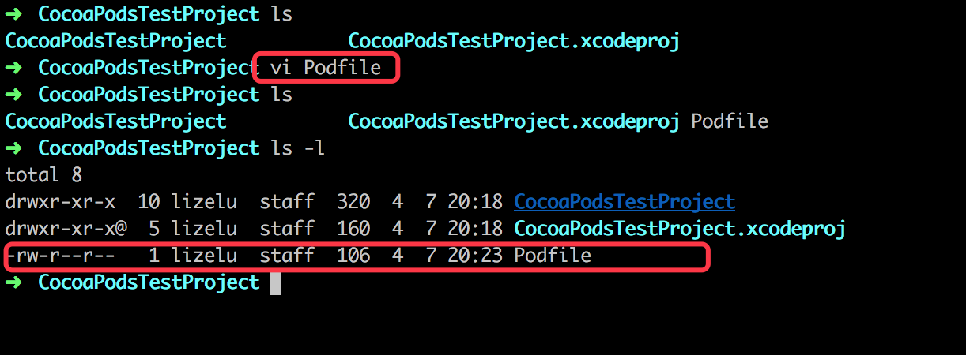The image size is (966, 355).
Task: Click Podfile name in second ls output
Action: click(x=730, y=121)
